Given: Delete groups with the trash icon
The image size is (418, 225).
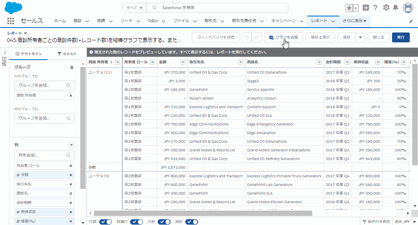Looking at the screenshot, I should pos(72,67).
